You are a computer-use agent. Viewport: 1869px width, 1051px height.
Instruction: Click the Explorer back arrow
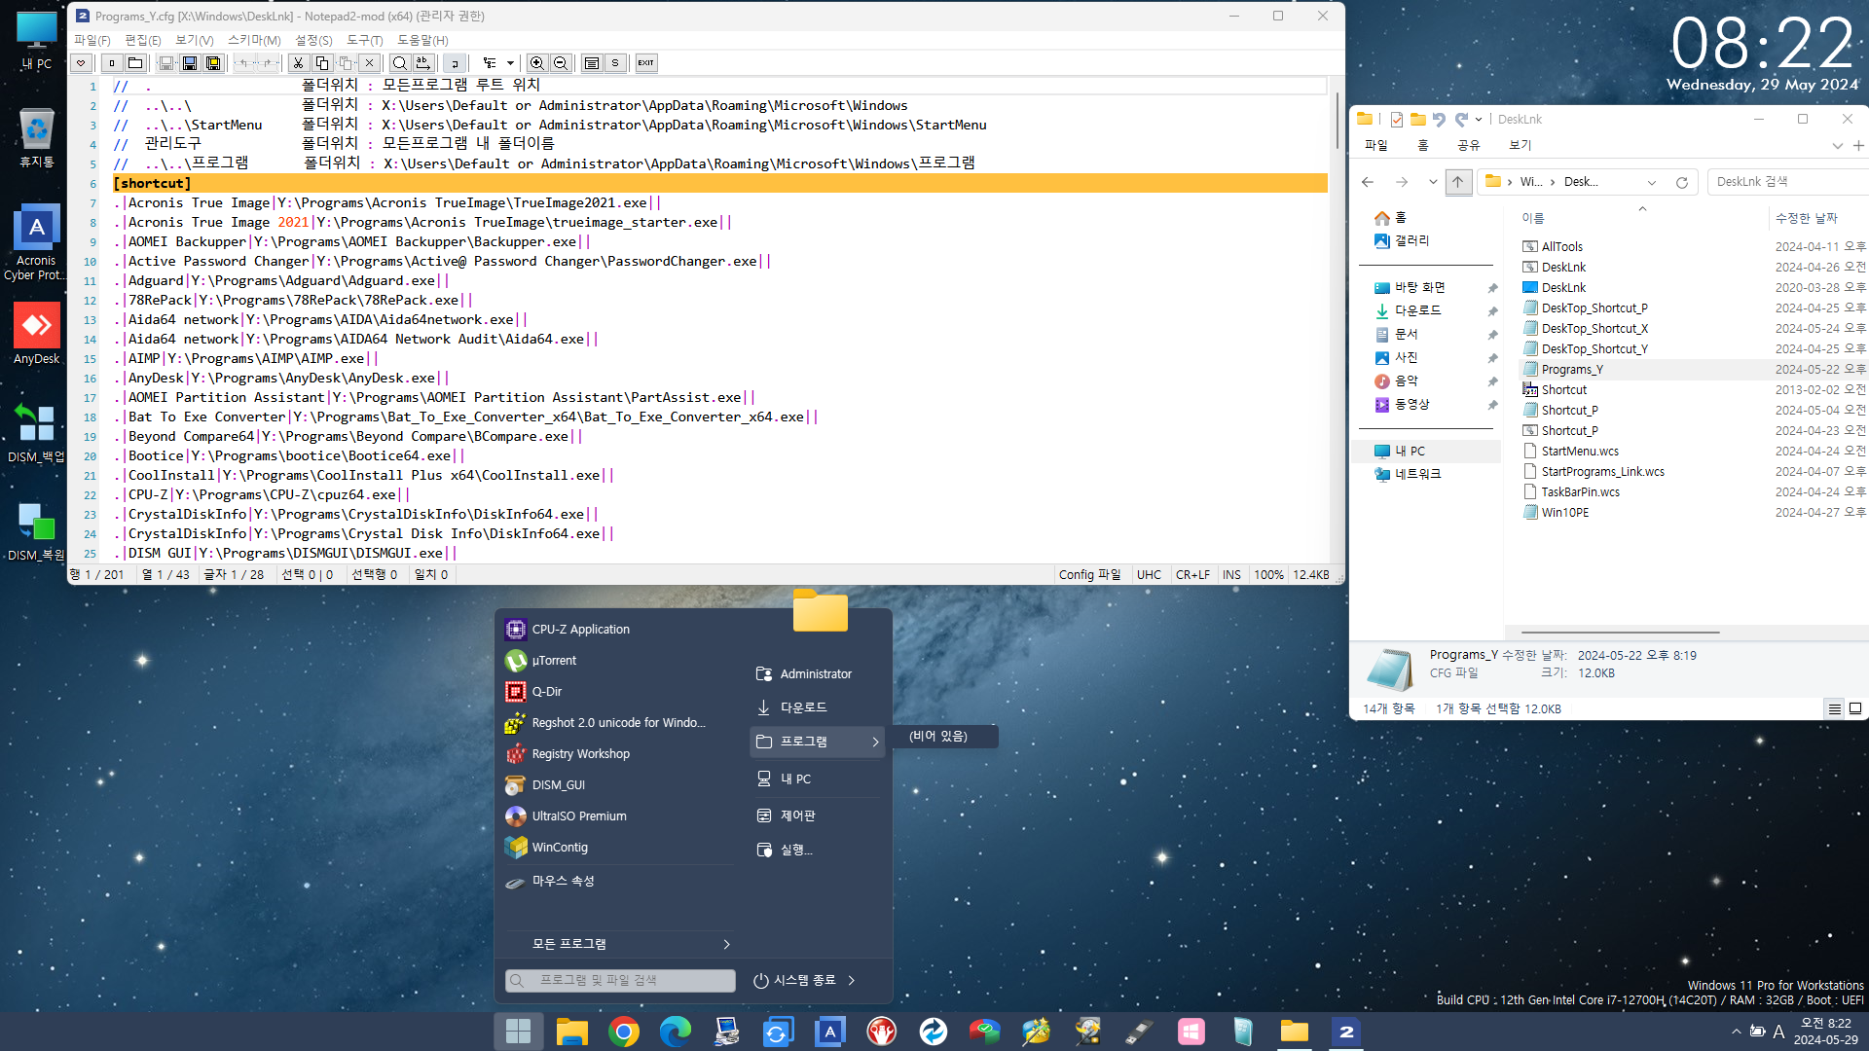click(x=1368, y=182)
